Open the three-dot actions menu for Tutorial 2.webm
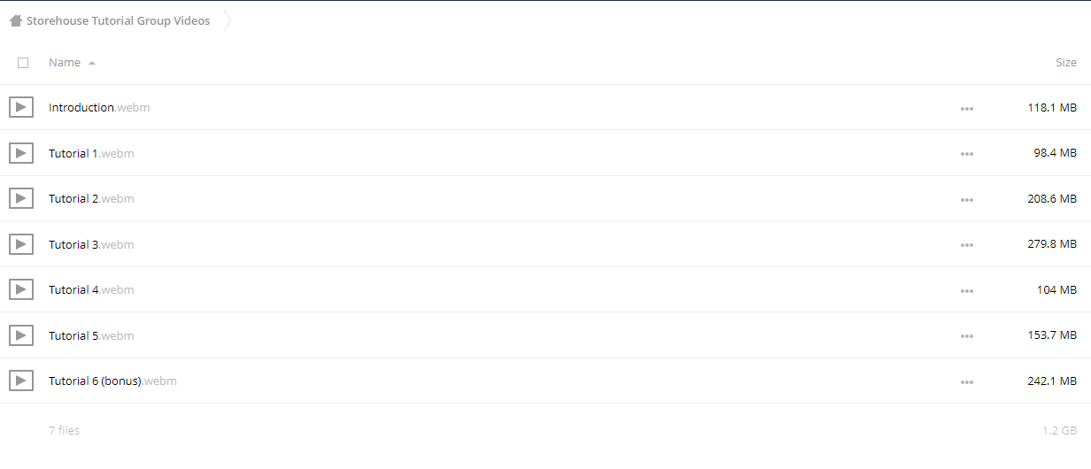 click(x=967, y=200)
